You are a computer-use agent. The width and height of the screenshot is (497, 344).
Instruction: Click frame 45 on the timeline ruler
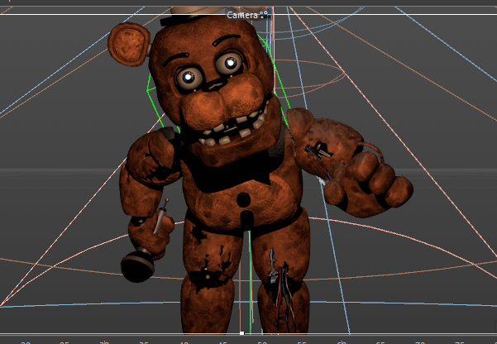pyautogui.click(x=222, y=342)
